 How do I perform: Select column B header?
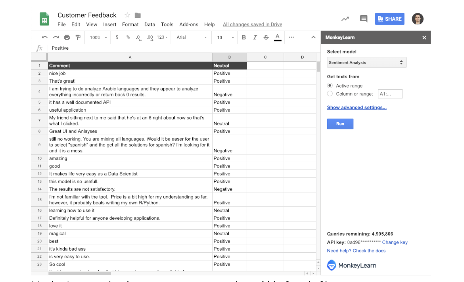(x=230, y=57)
